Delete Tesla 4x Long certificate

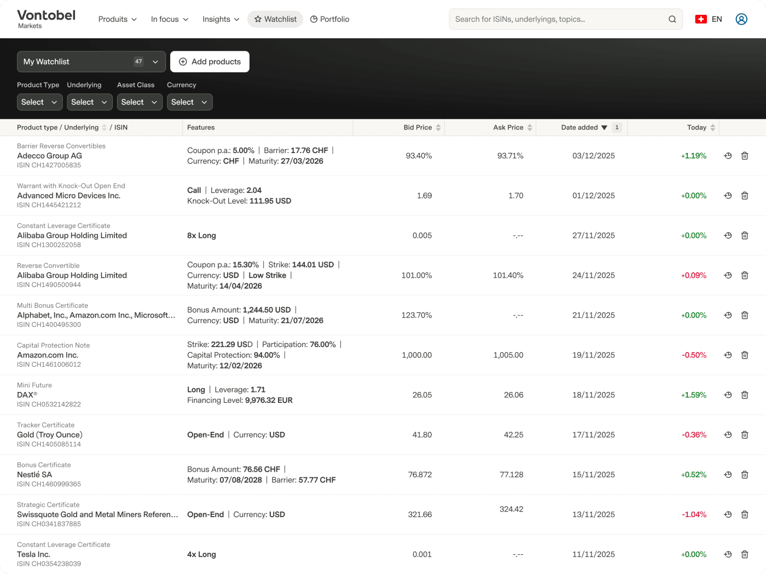point(745,555)
